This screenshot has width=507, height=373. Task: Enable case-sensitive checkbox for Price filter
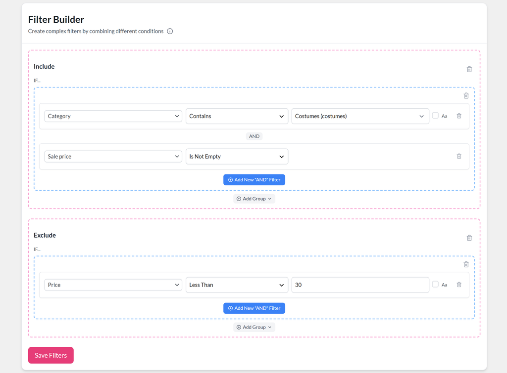(435, 284)
